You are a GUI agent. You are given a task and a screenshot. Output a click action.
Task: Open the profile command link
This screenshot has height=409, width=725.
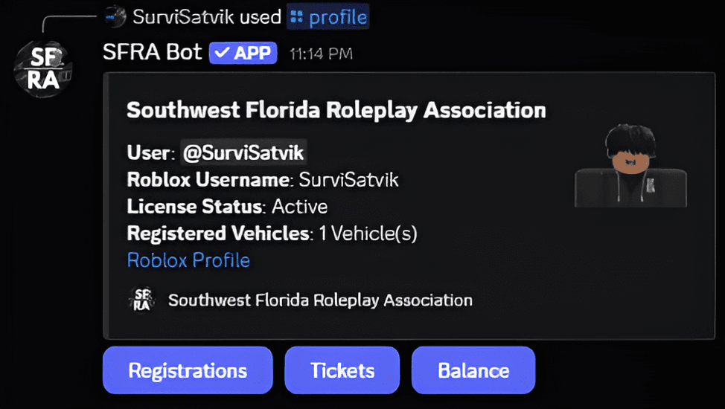[x=328, y=16]
